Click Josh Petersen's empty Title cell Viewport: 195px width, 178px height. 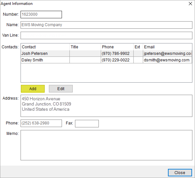tap(85, 54)
